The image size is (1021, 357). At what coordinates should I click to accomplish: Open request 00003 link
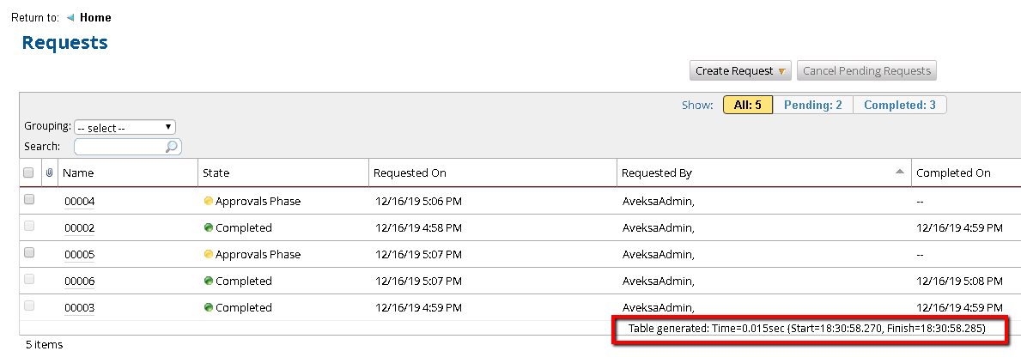coord(80,307)
